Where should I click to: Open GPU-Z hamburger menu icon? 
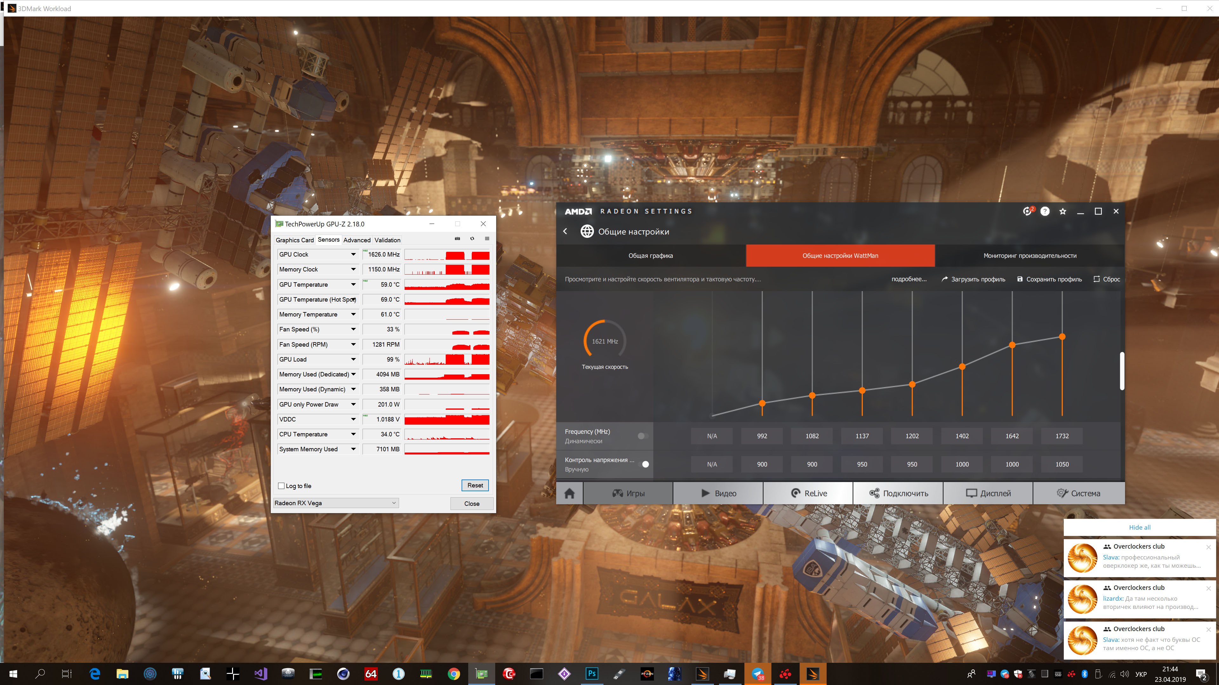tap(487, 239)
